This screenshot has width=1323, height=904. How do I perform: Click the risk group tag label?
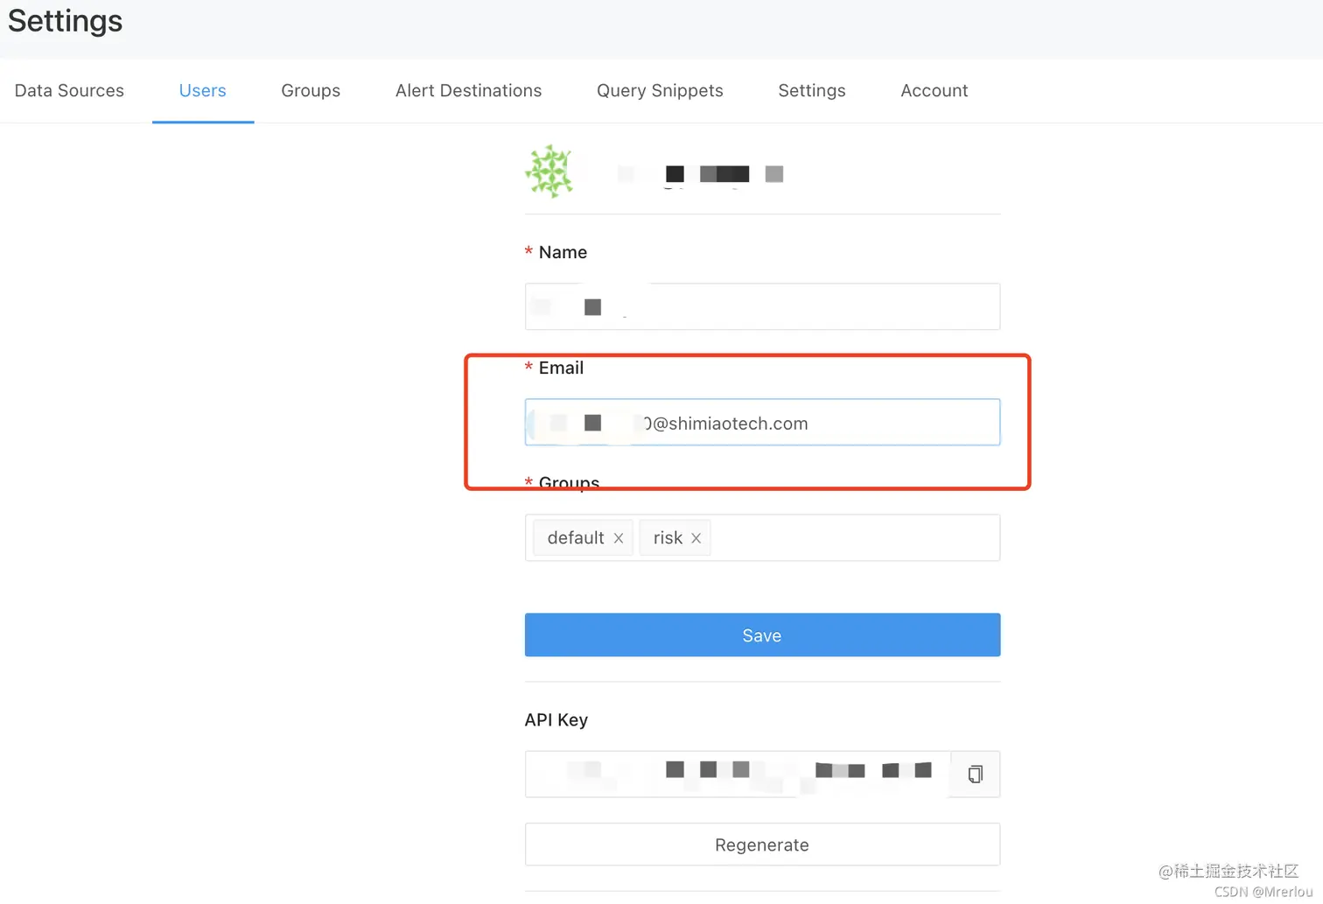[668, 537]
